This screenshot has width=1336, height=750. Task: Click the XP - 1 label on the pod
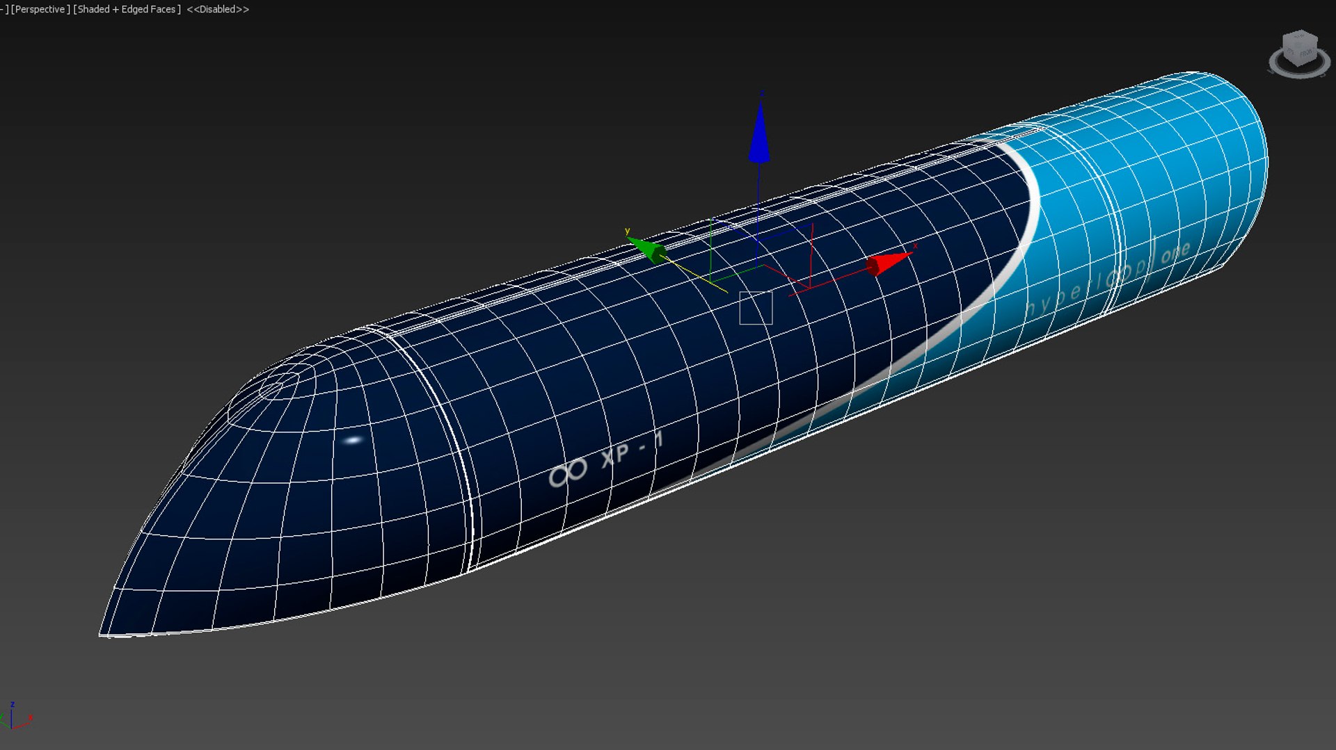coord(632,451)
